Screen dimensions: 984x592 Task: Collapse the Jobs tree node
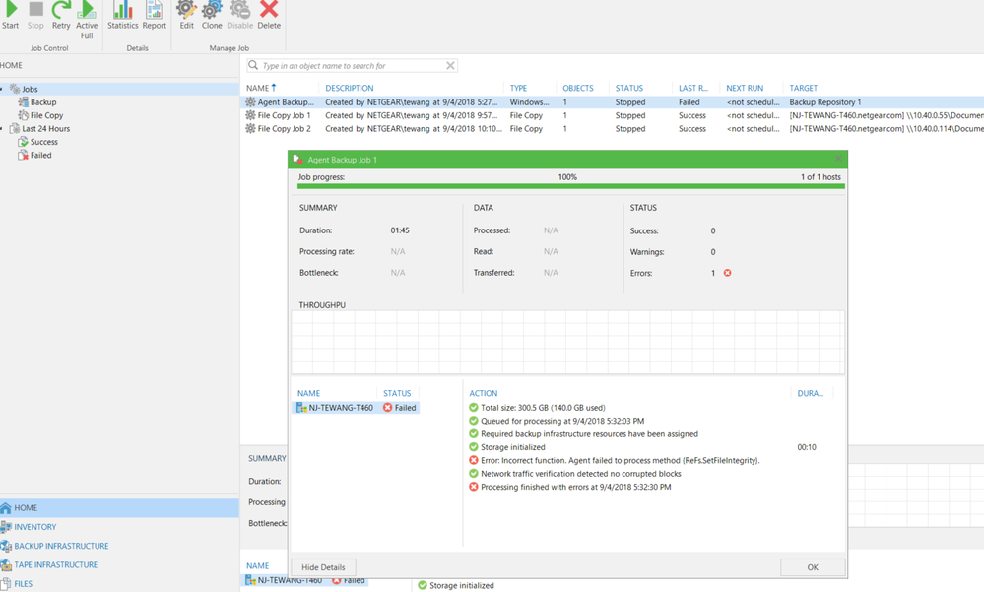[2, 90]
